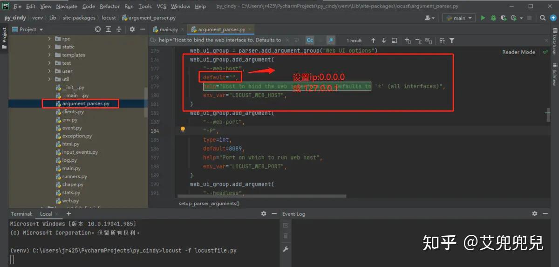559x267 pixels.
Task: Select web.py in project tree
Action: 70,201
